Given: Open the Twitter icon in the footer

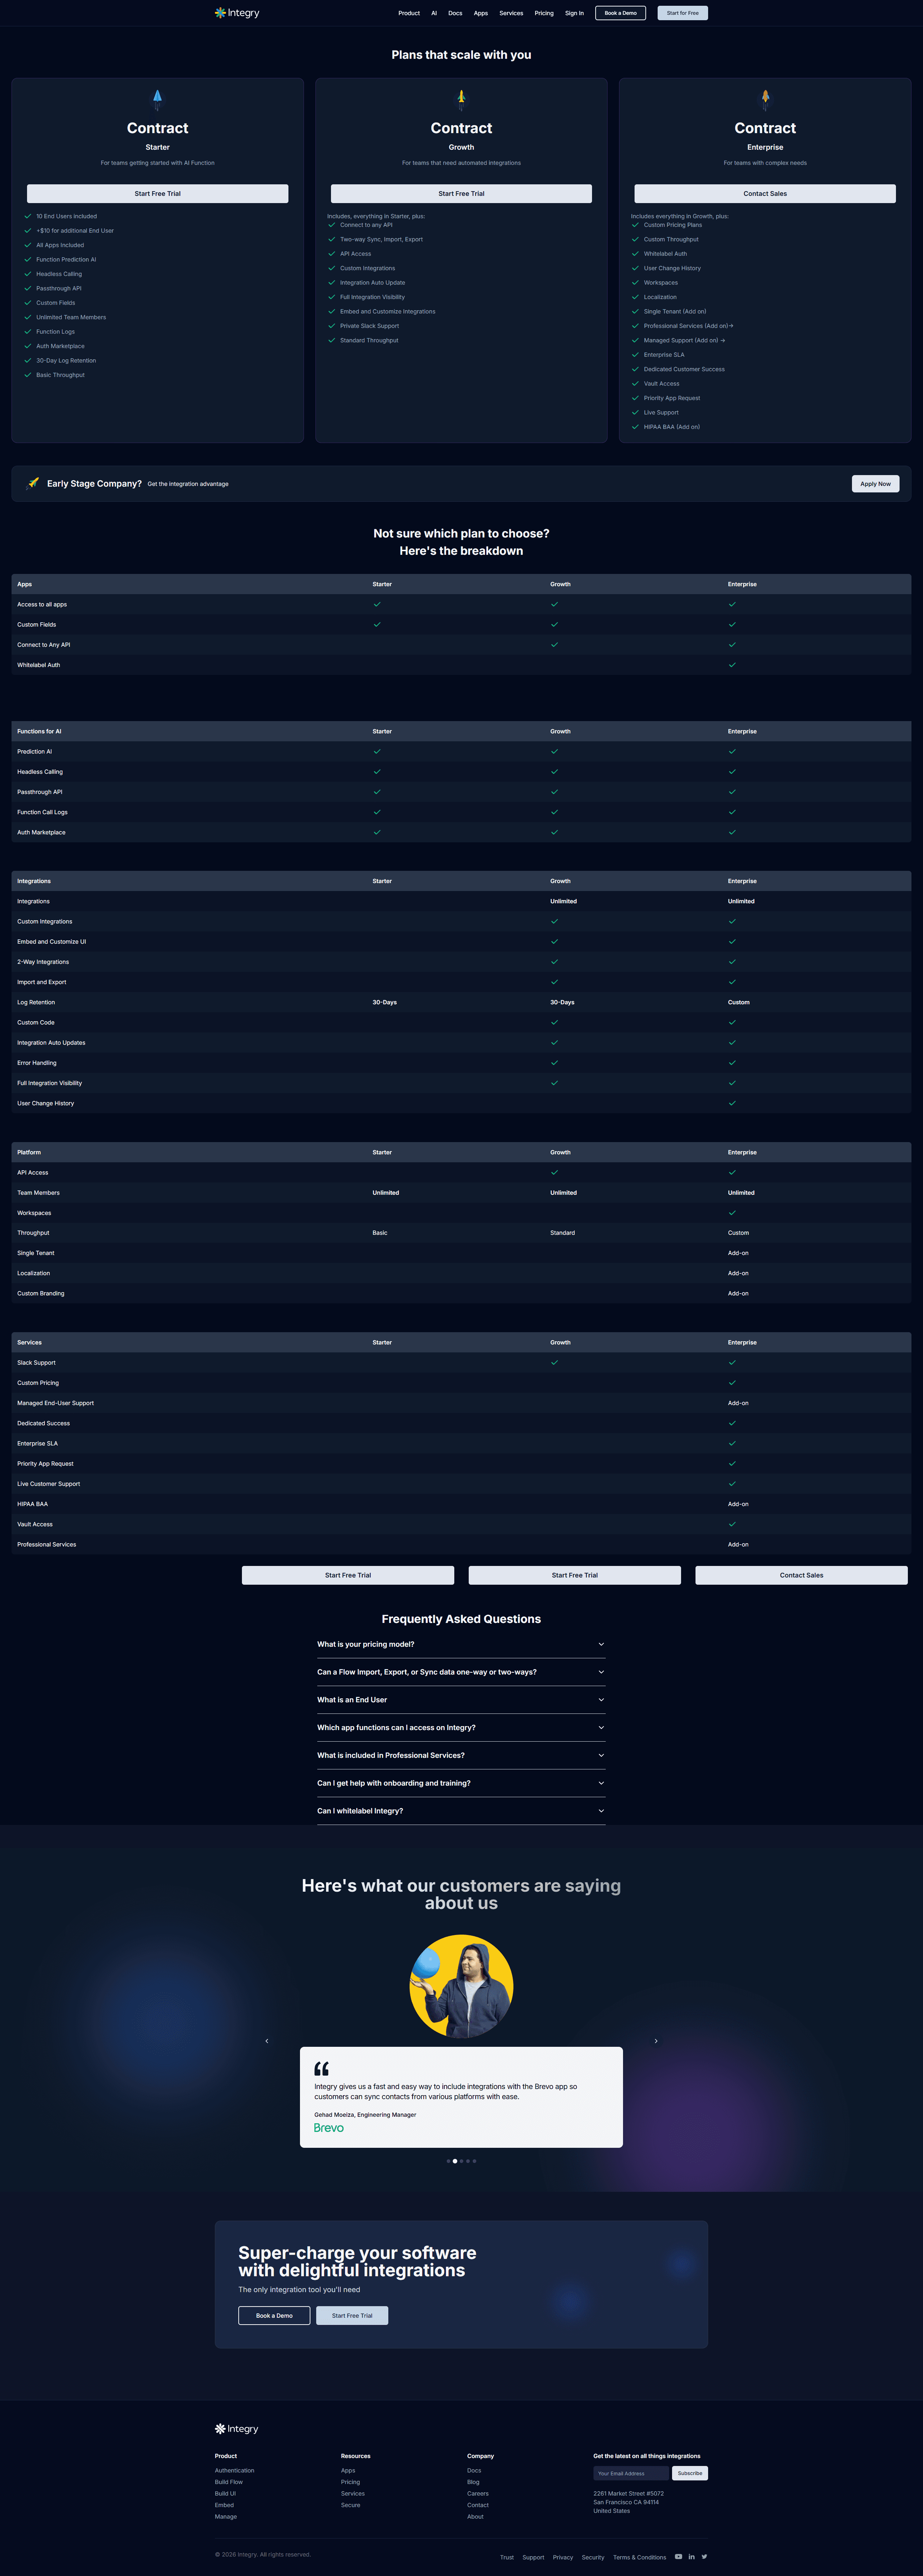Looking at the screenshot, I should [704, 2556].
